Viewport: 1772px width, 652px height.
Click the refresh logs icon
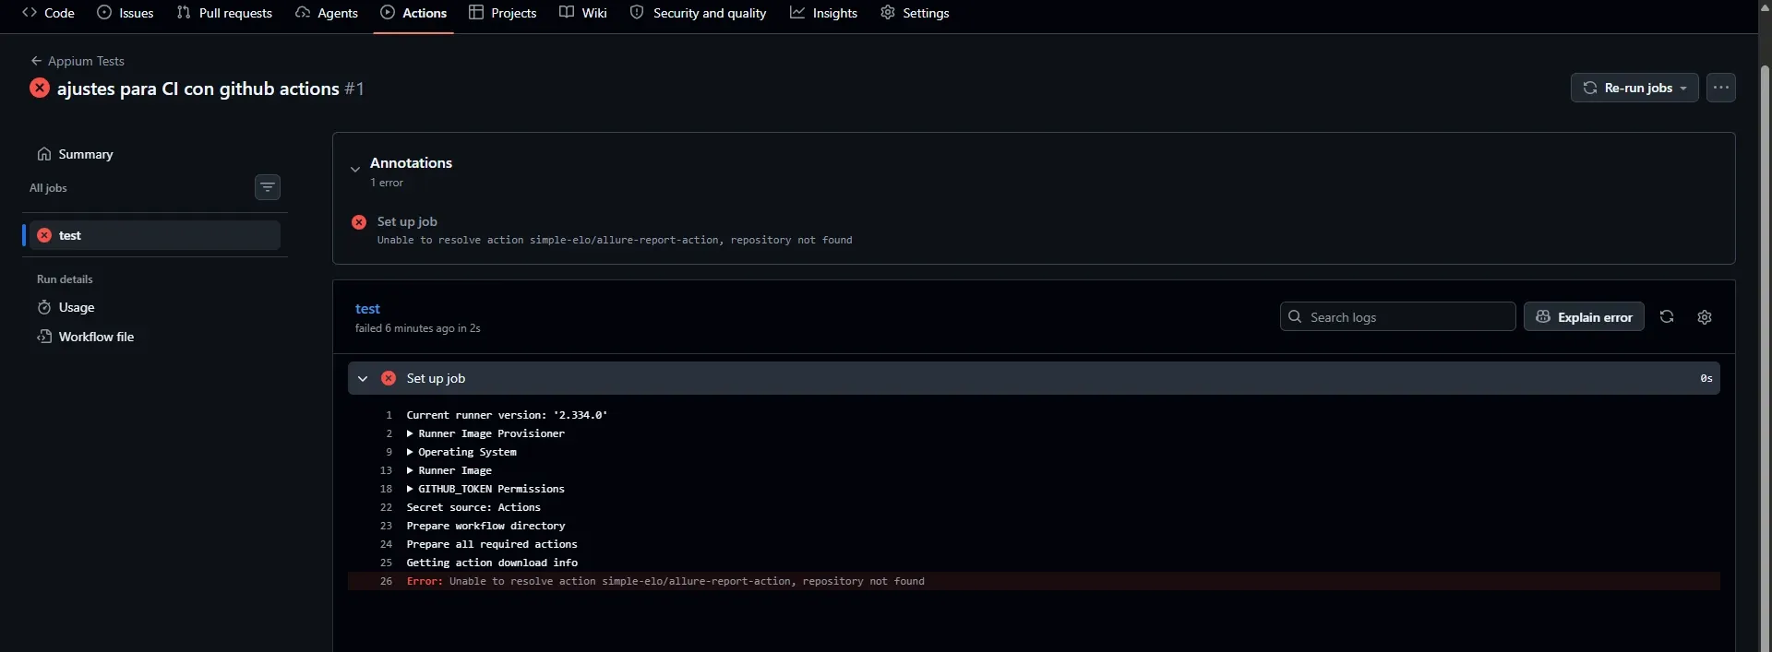[x=1667, y=316]
